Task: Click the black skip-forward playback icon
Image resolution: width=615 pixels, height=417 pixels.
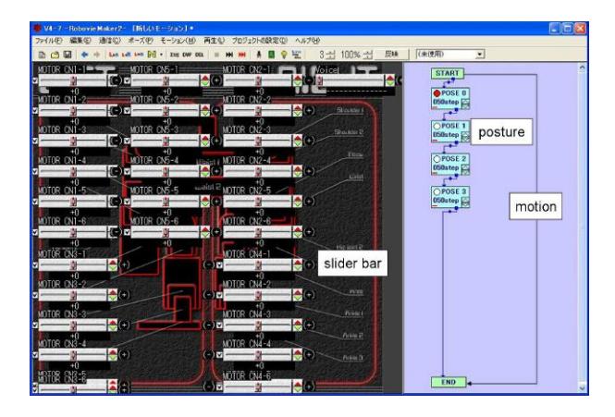Action: point(229,55)
